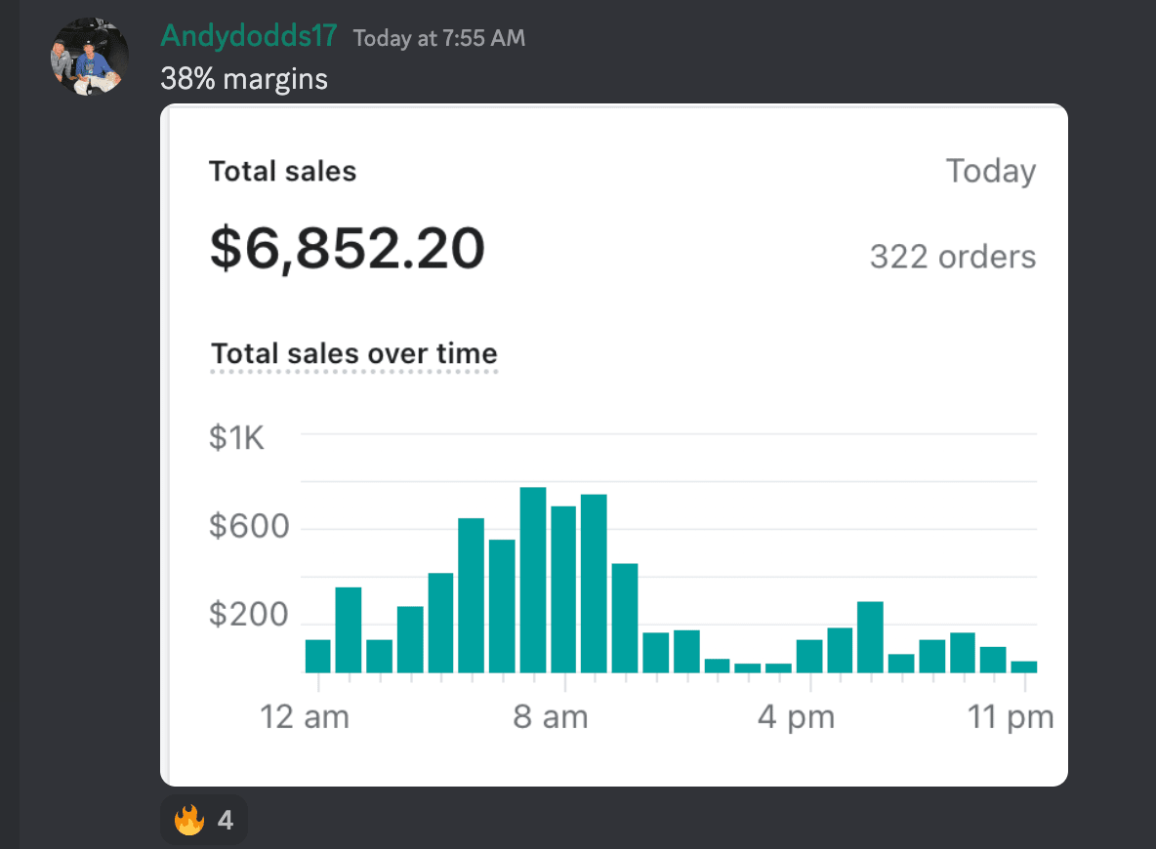Select the last bar above 11 pm
The image size is (1156, 849).
1024,667
